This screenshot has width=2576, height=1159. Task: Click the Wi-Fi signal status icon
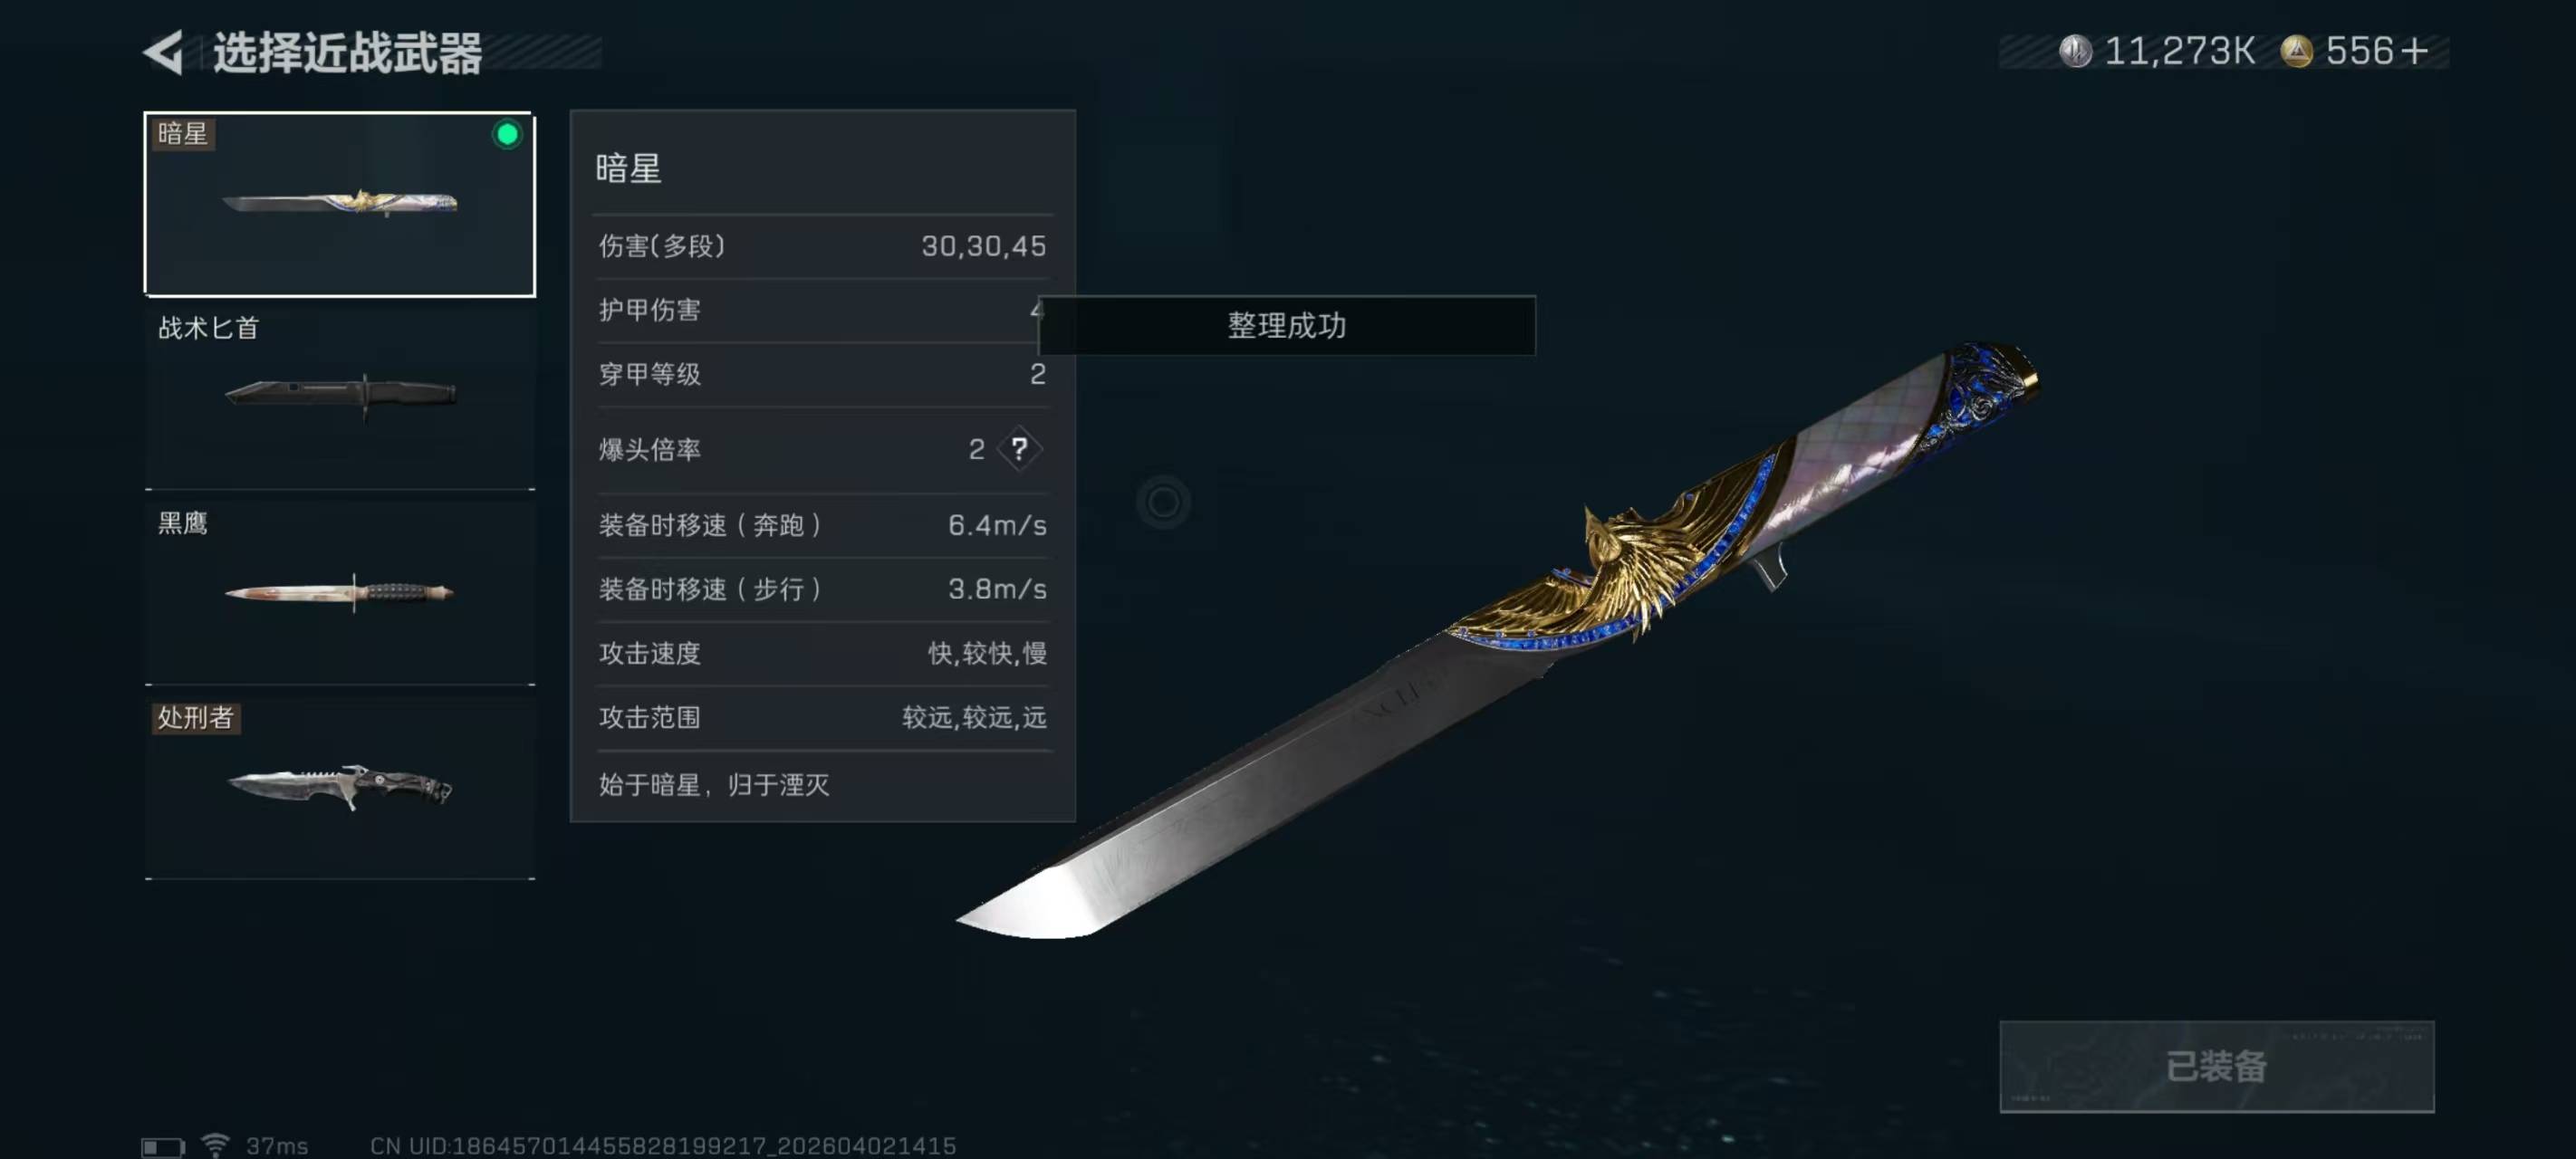pyautogui.click(x=215, y=1145)
